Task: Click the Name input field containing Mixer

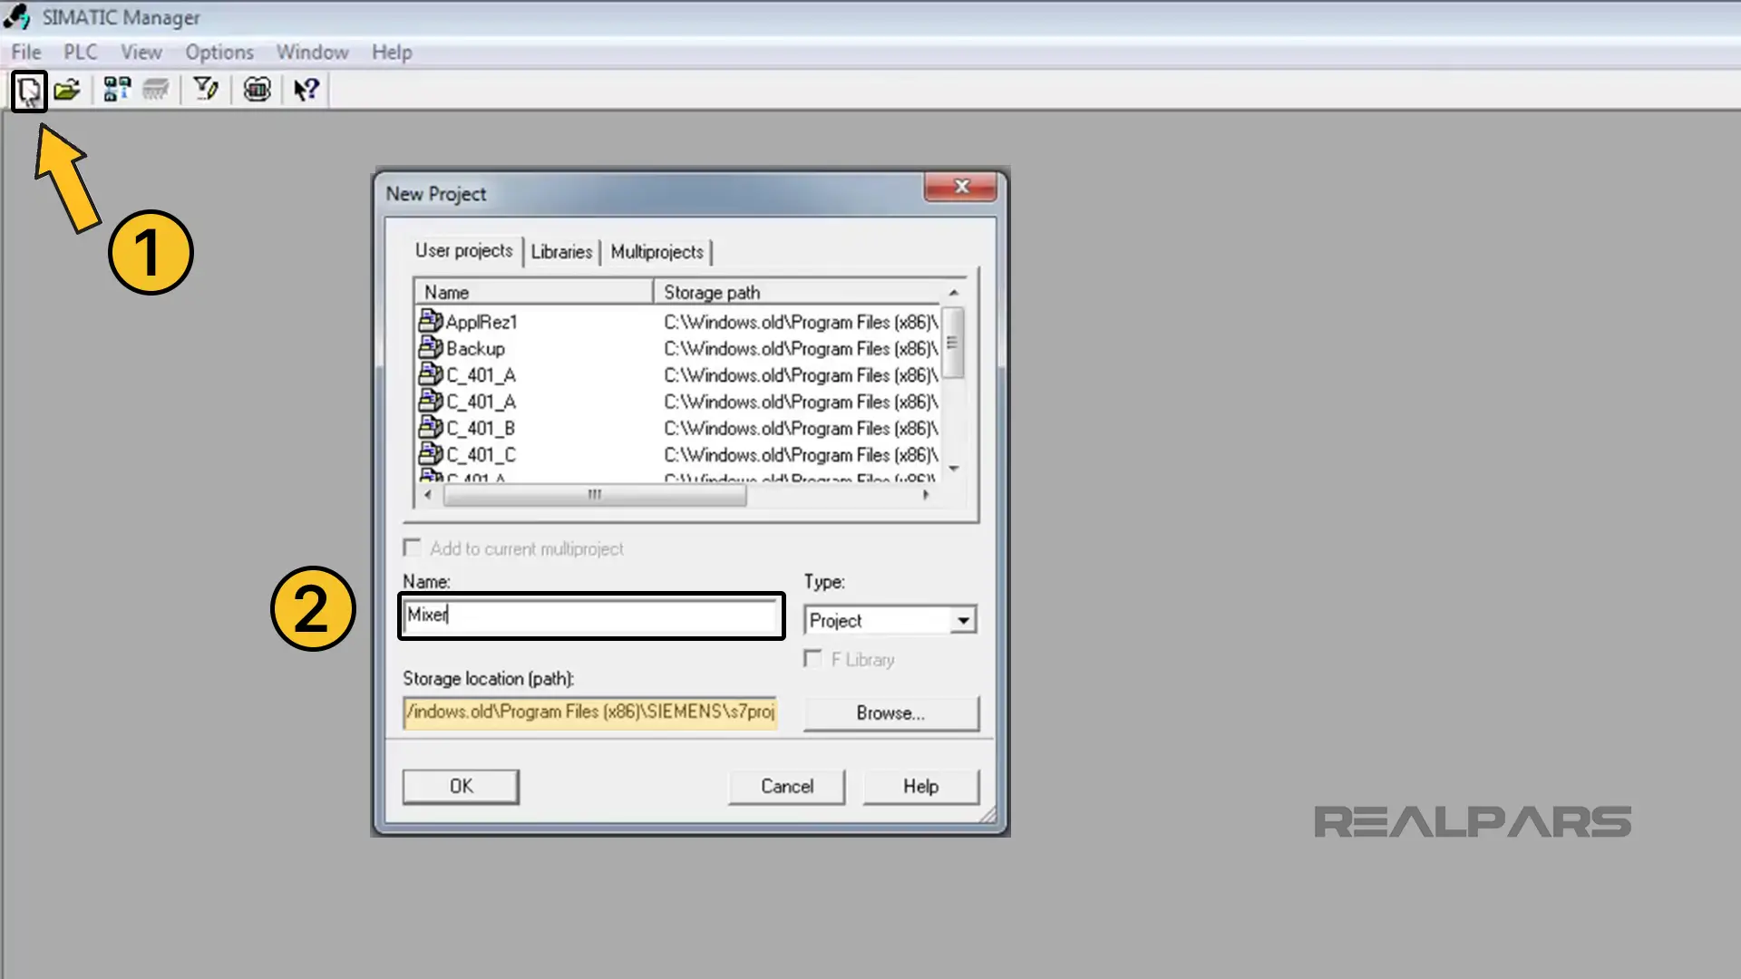Action: click(x=591, y=616)
